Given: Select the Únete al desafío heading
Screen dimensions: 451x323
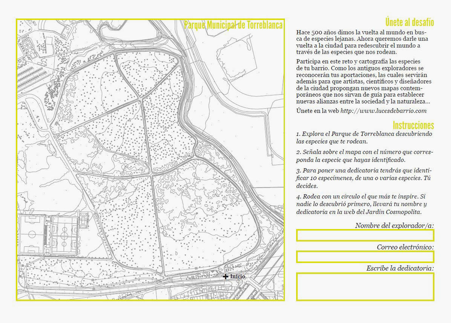Looking at the screenshot, I should tap(409, 22).
